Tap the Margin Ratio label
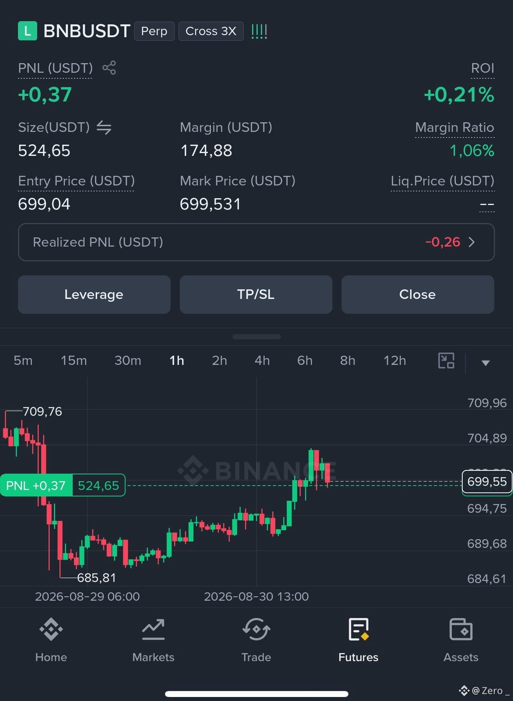The image size is (513, 701). pyautogui.click(x=455, y=127)
